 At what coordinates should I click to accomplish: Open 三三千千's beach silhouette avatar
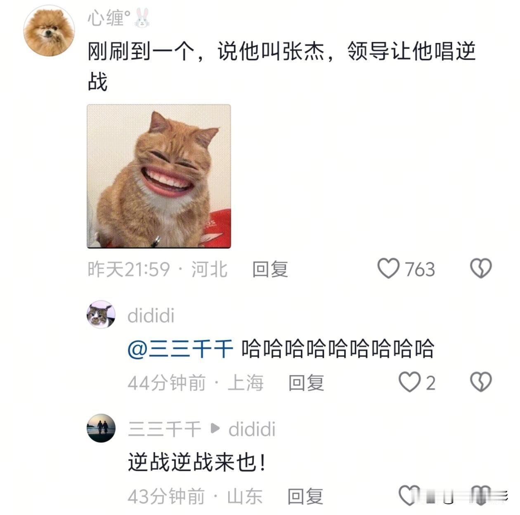[x=101, y=428]
